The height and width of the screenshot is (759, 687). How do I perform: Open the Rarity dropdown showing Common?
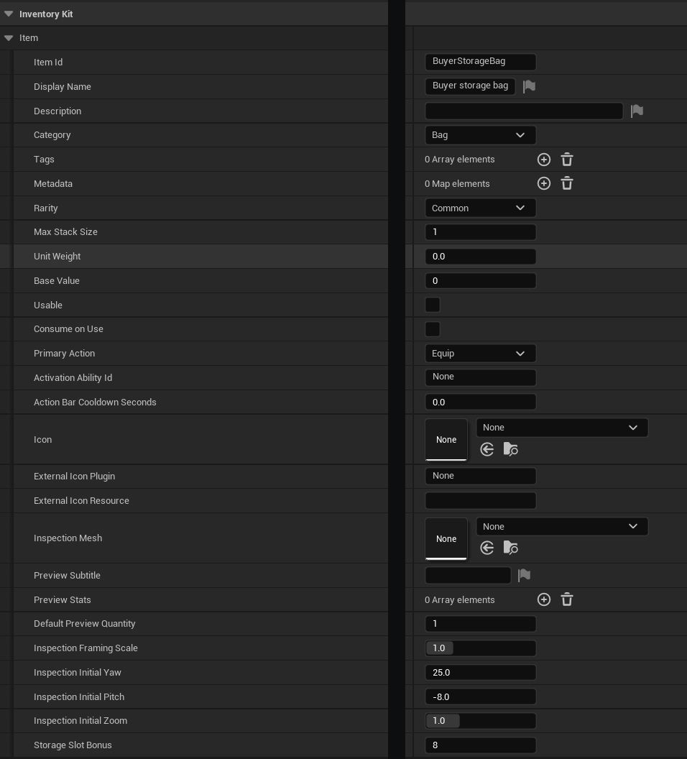click(481, 208)
